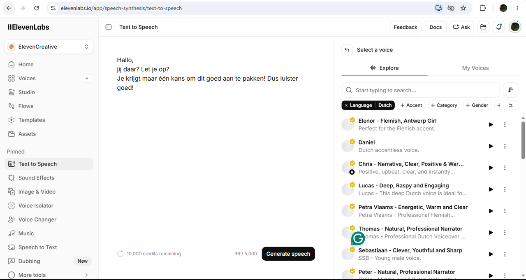
Task: Switch to Explore tab
Action: (385, 68)
